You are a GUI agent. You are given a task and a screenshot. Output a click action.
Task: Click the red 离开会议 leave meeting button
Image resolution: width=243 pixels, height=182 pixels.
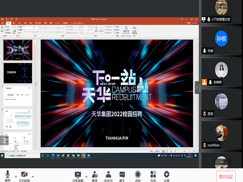(226, 176)
